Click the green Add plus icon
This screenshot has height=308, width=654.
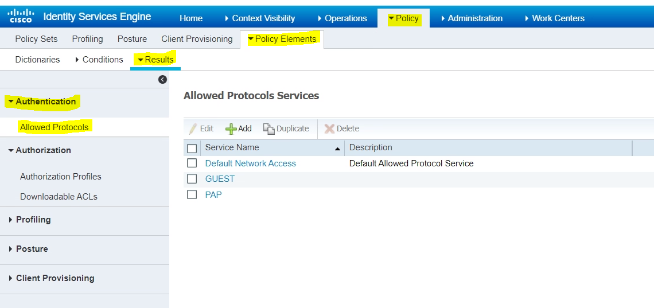pyautogui.click(x=231, y=129)
